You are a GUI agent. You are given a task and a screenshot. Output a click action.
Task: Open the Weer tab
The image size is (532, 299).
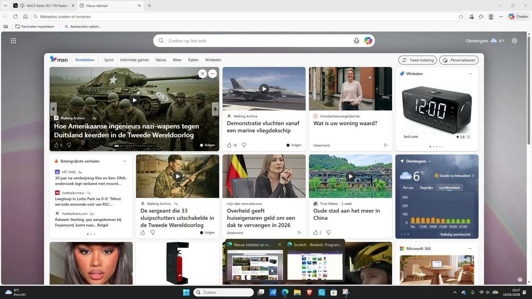(x=177, y=60)
